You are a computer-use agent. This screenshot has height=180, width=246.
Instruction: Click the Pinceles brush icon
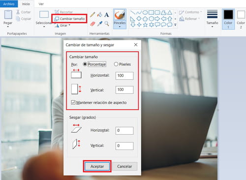pyautogui.click(x=120, y=15)
